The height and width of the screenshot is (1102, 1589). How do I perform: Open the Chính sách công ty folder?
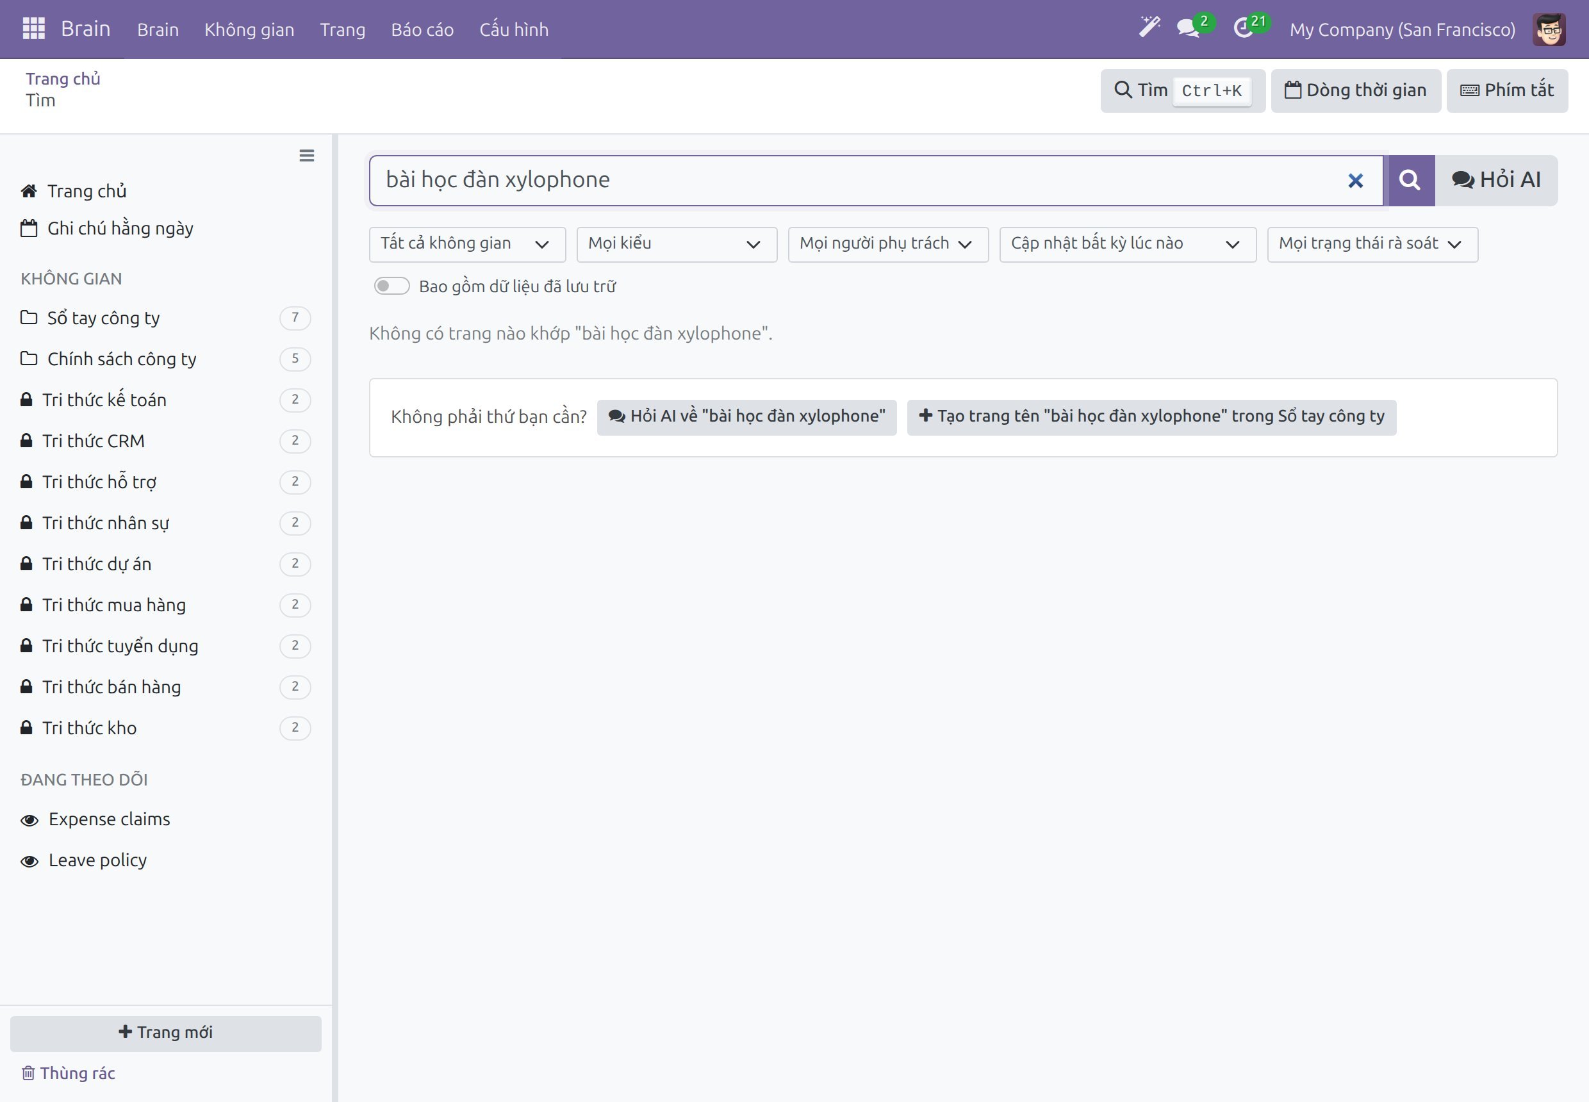[x=166, y=359]
